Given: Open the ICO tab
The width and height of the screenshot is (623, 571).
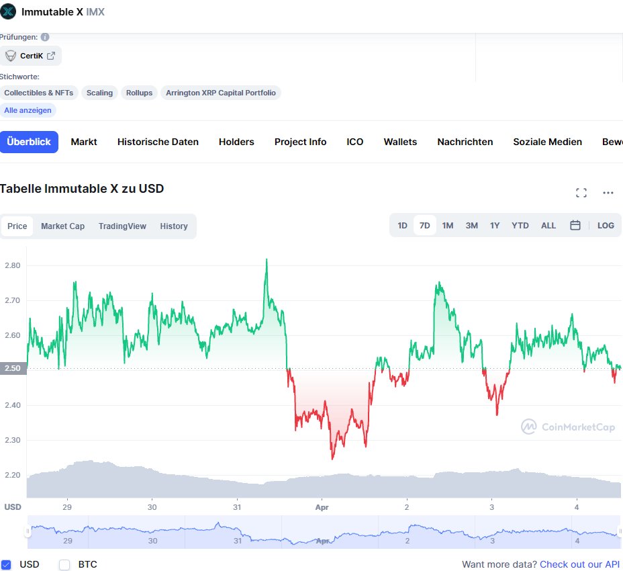Looking at the screenshot, I should [x=355, y=142].
